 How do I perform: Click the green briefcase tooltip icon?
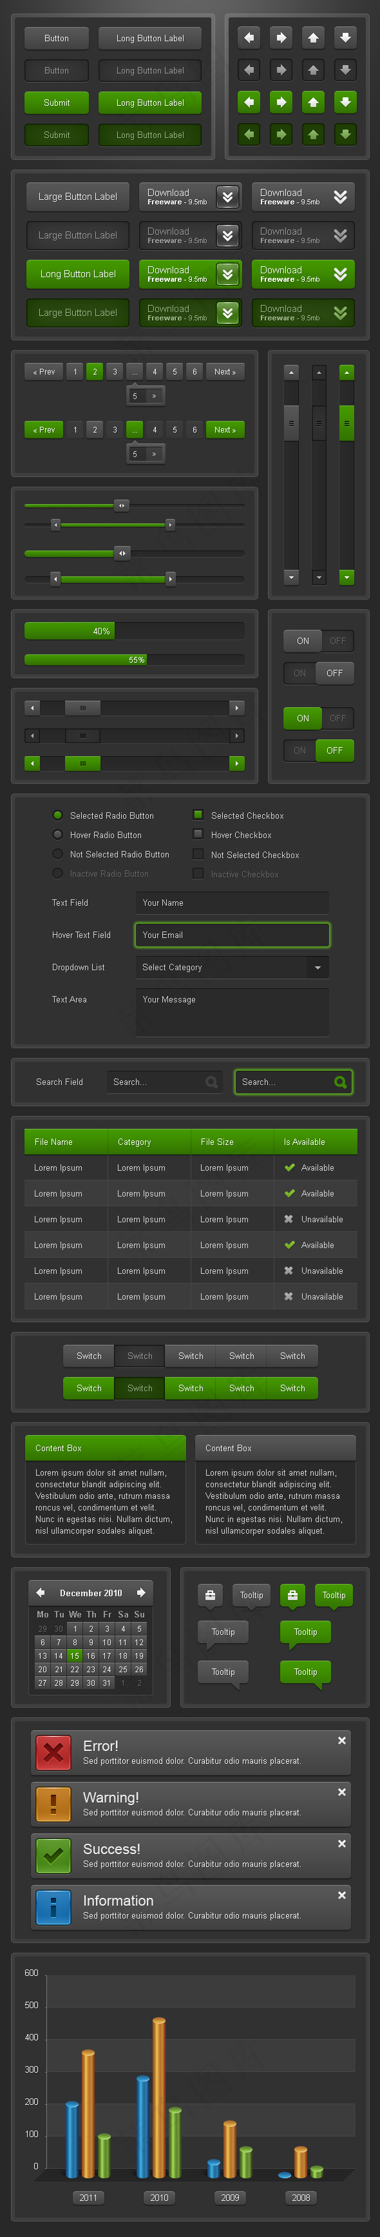tap(292, 1594)
